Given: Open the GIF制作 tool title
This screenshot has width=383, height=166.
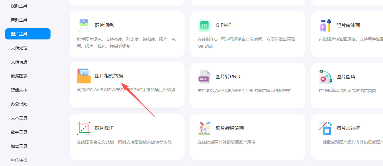Looking at the screenshot, I should pyautogui.click(x=224, y=25).
